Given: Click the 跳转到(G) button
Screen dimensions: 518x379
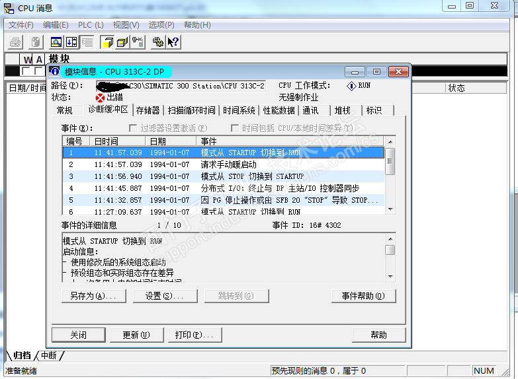Looking at the screenshot, I should tap(237, 296).
